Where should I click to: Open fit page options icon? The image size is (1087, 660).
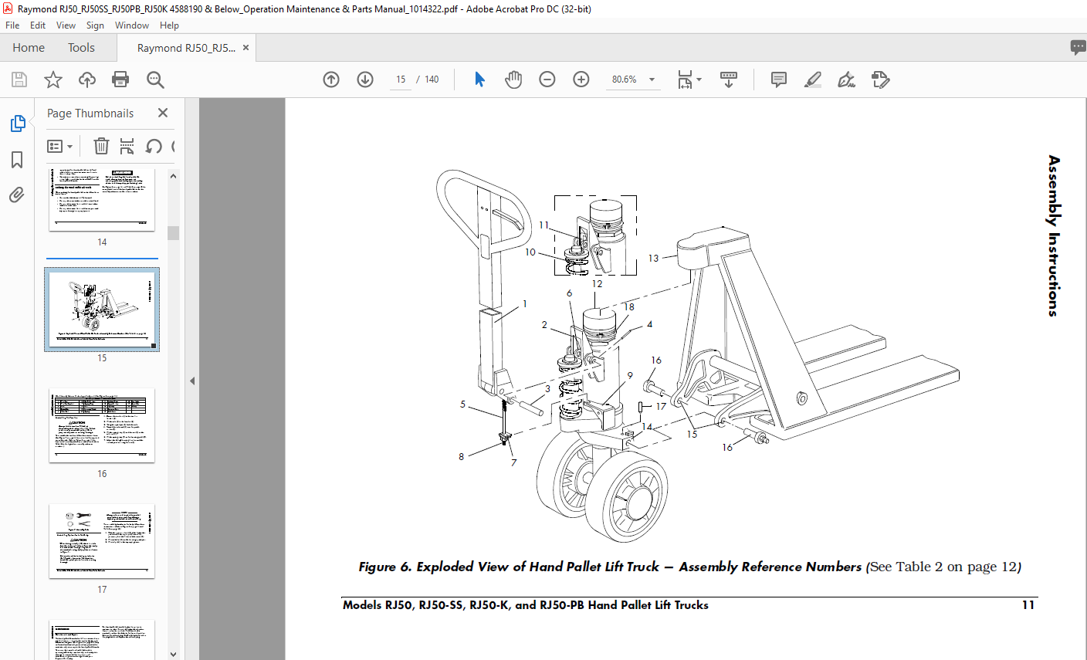pyautogui.click(x=689, y=80)
